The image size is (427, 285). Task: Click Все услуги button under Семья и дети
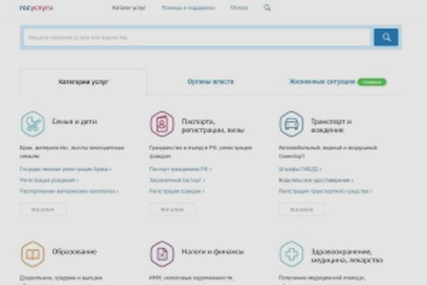pos(43,210)
